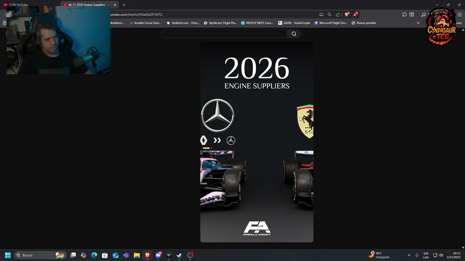
Task: Toggle the browser sidebar panel icon
Action: 412,14
